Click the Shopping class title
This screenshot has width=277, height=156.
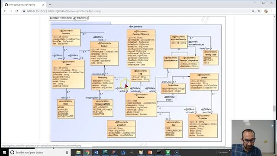click(103, 78)
